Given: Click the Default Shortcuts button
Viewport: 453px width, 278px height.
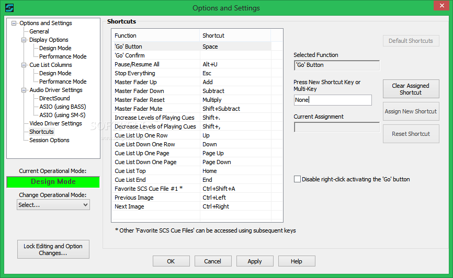Looking at the screenshot, I should coord(411,41).
